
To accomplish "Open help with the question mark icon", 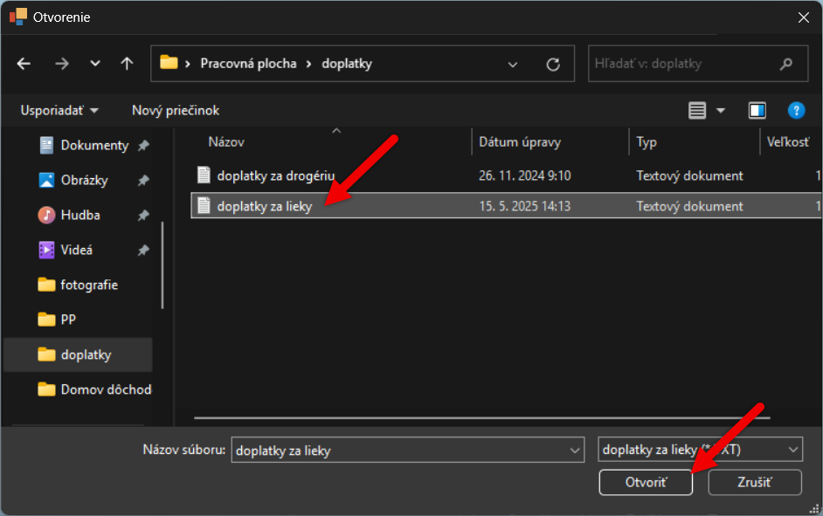I will point(796,111).
